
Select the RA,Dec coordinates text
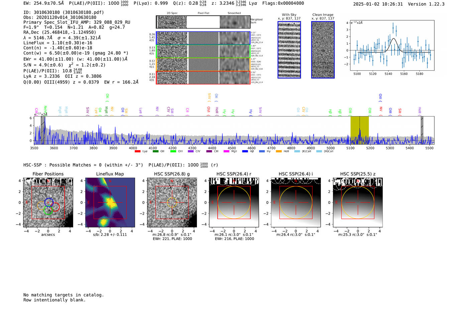60,32
